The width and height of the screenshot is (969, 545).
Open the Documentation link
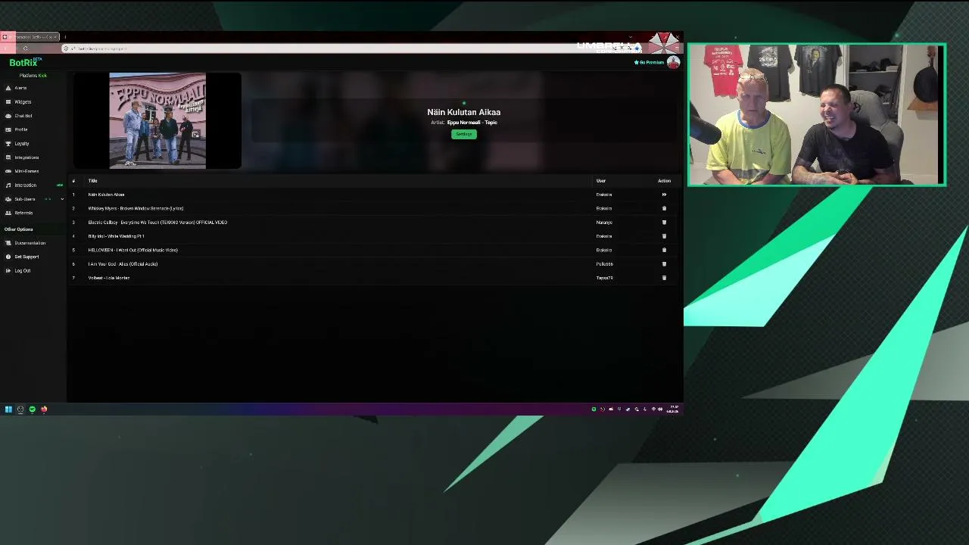(x=30, y=243)
